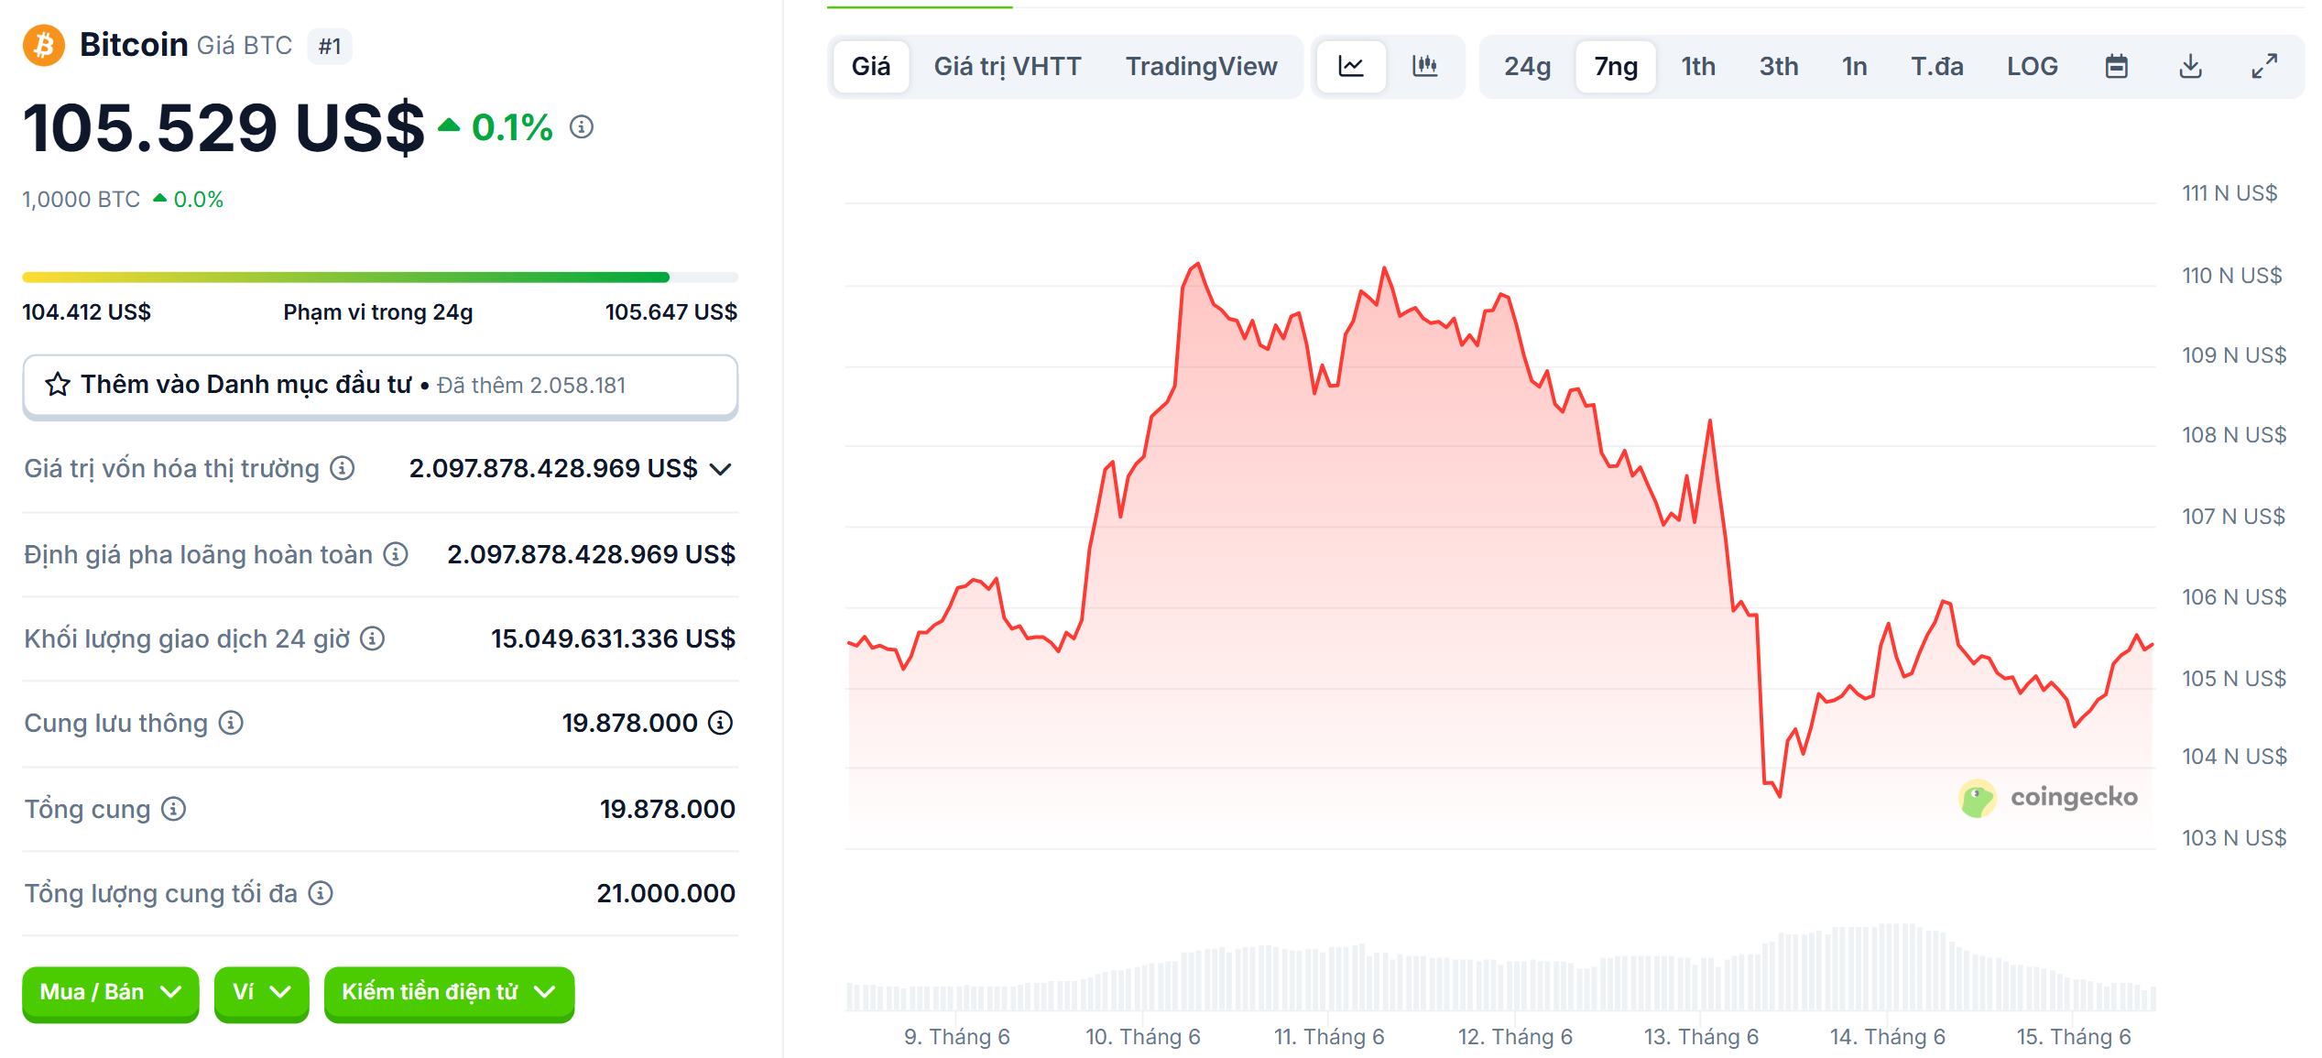
Task: Switch to Giá trị VHTT tab
Action: 1008,66
